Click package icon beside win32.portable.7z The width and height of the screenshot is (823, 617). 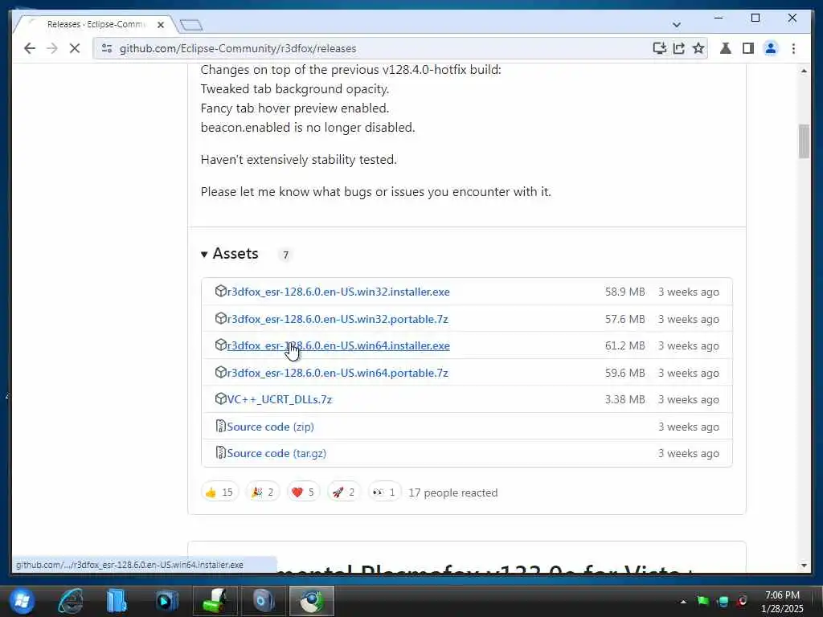coord(220,318)
